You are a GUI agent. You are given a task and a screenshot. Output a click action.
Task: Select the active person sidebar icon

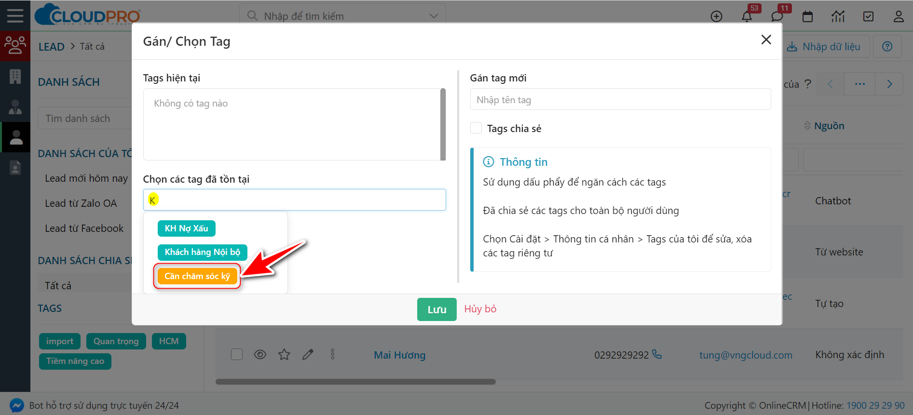tap(16, 137)
